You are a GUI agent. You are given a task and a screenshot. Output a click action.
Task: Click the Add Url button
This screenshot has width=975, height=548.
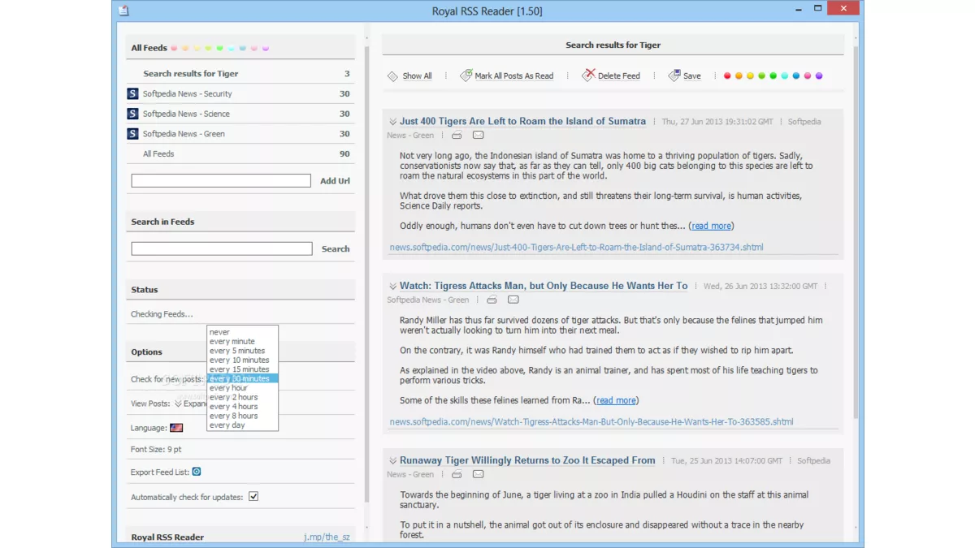pyautogui.click(x=334, y=180)
